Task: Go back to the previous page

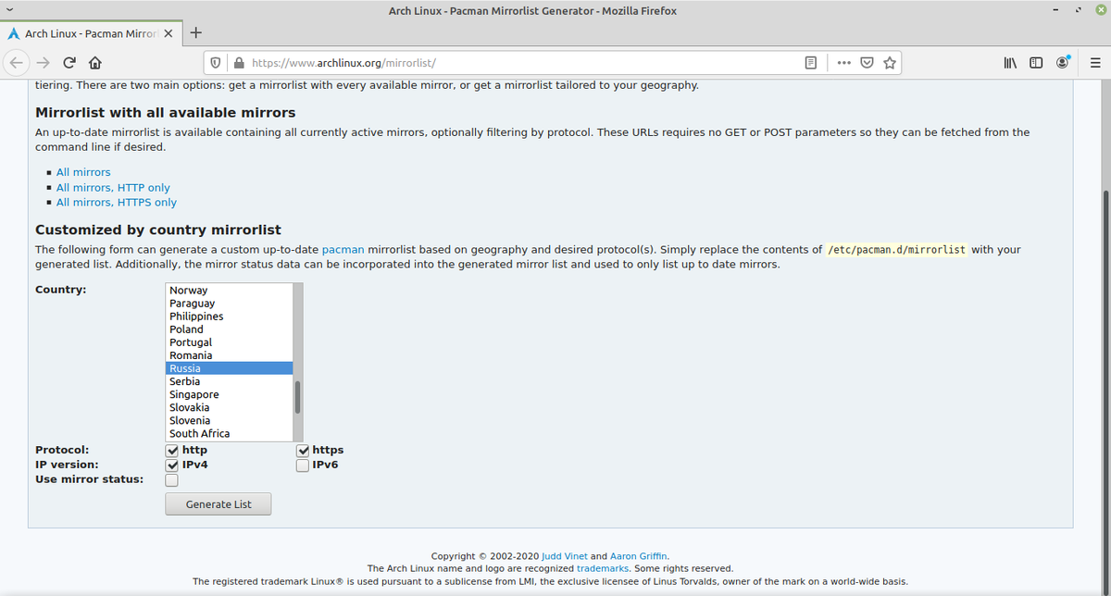Action: coord(18,64)
